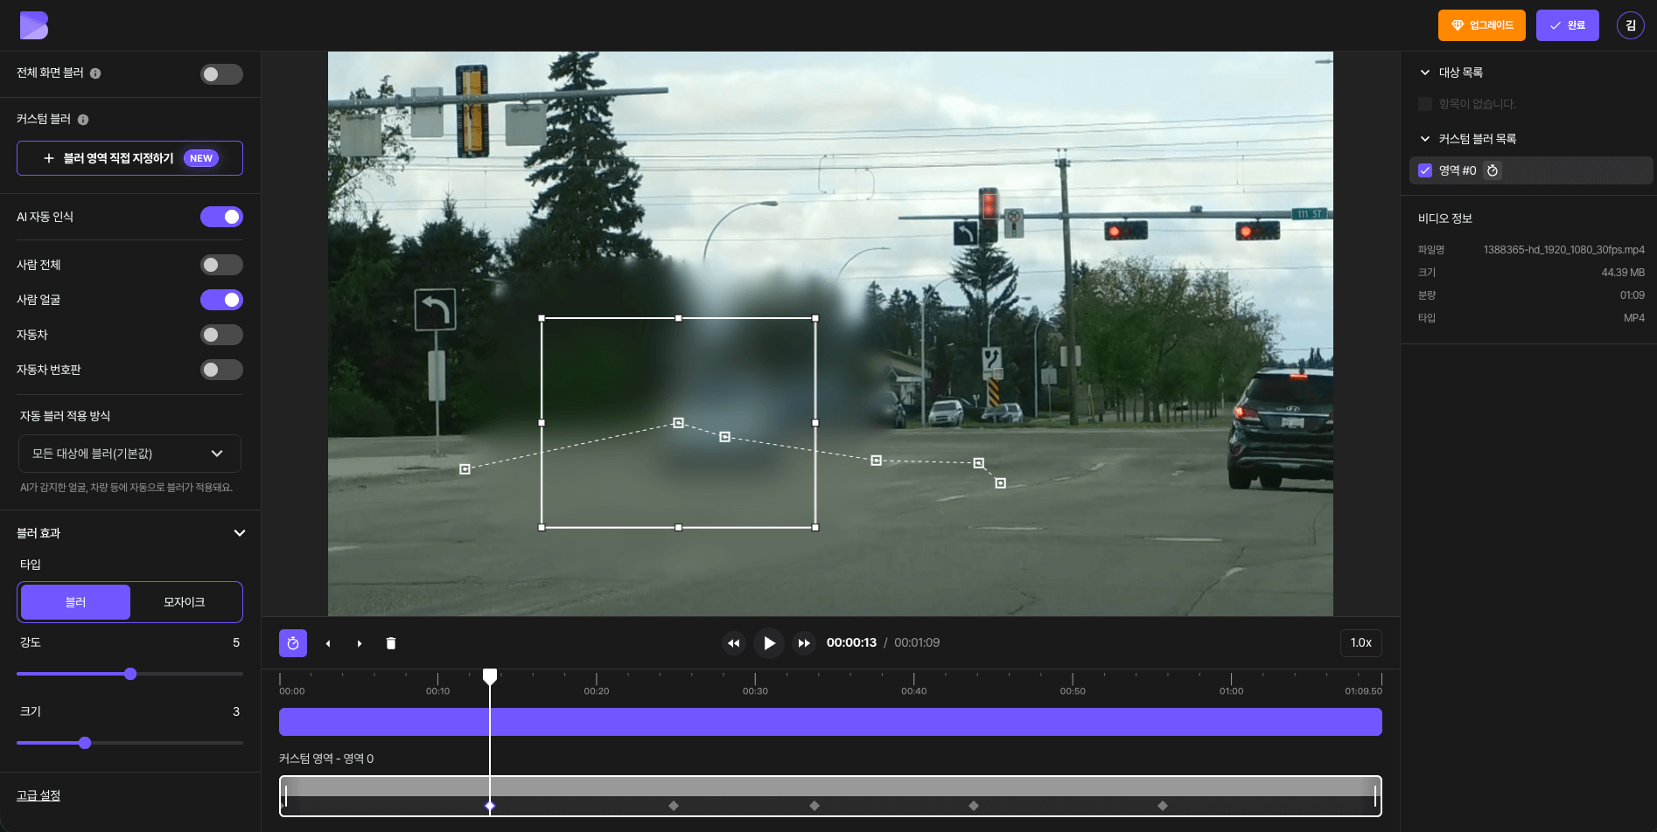Image resolution: width=1657 pixels, height=832 pixels.
Task: Go to the next keyframe arrow
Action: click(x=360, y=643)
